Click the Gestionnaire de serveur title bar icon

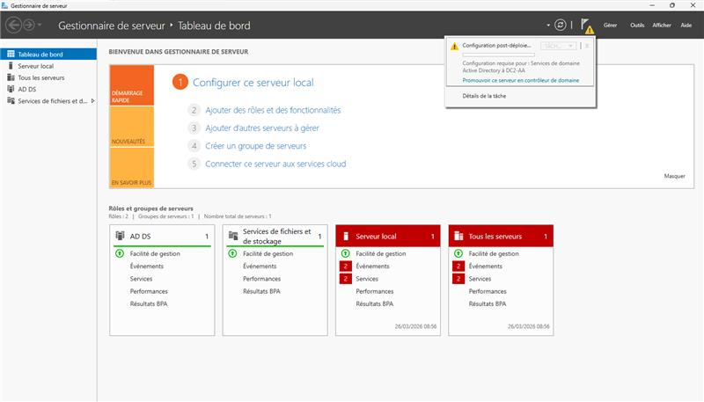click(5, 6)
